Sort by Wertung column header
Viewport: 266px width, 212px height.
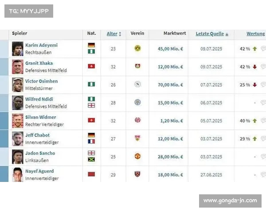(256, 34)
